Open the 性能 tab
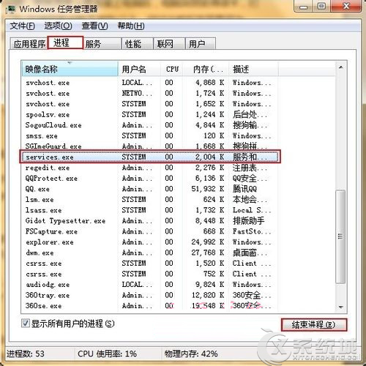The height and width of the screenshot is (366, 366). click(138, 44)
